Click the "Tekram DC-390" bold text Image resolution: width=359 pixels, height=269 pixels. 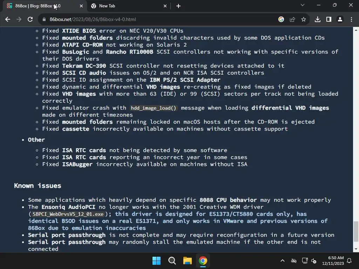(x=84, y=66)
